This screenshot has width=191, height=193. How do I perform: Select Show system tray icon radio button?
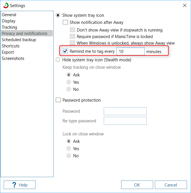pyautogui.click(x=58, y=15)
